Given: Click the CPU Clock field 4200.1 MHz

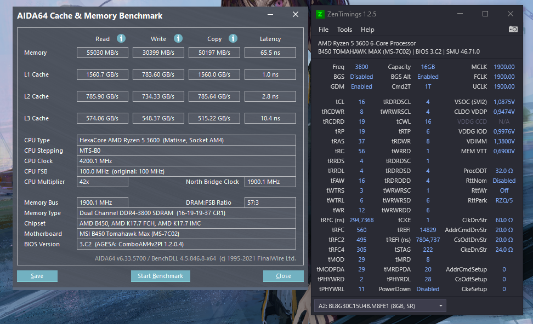Looking at the screenshot, I should [186, 161].
